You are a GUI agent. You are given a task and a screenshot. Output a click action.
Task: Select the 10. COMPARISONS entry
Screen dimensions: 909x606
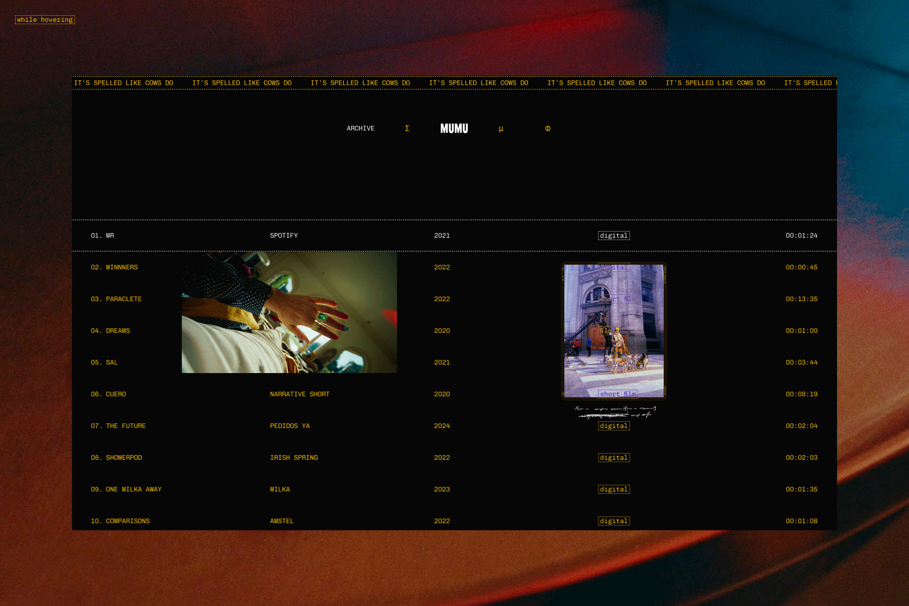[x=120, y=521]
